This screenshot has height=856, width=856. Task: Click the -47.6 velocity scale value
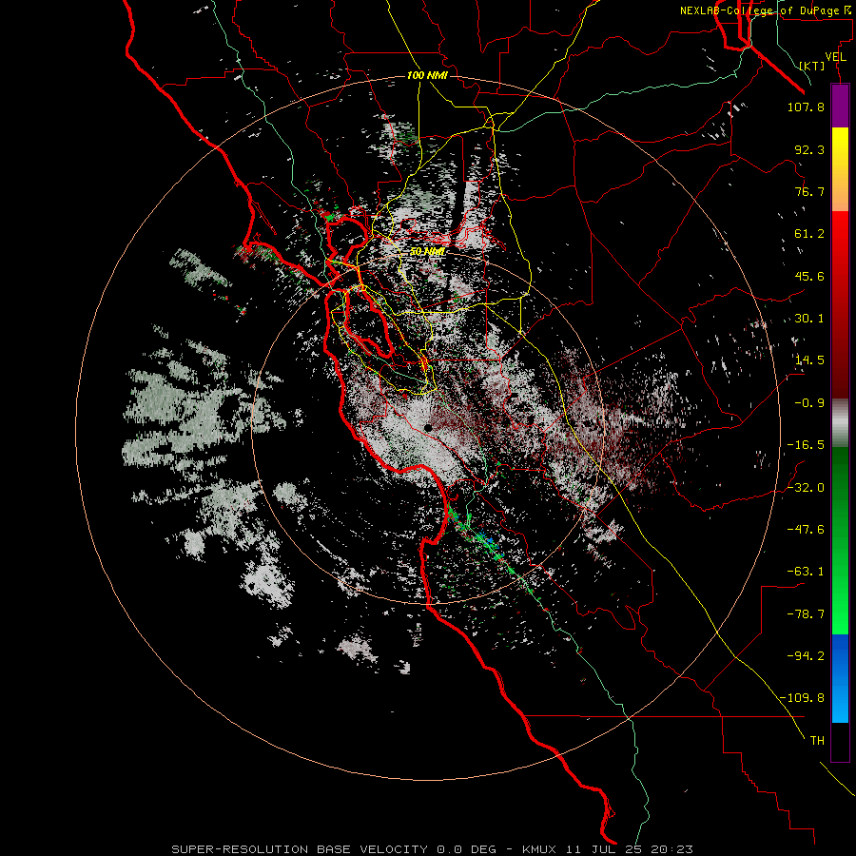click(806, 530)
